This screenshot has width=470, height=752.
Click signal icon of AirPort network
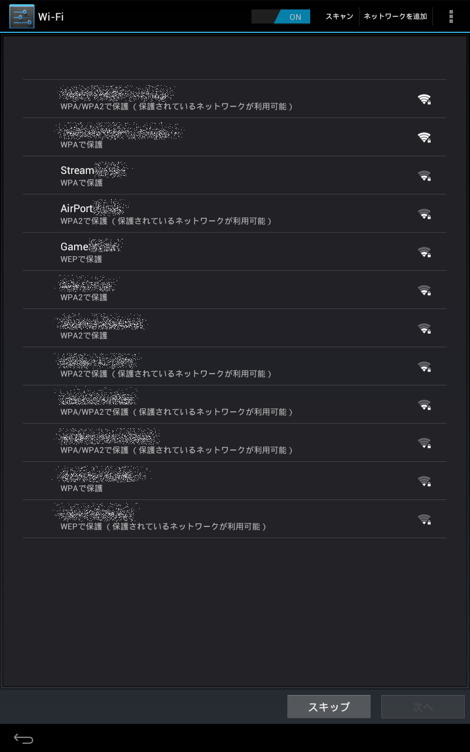(424, 214)
